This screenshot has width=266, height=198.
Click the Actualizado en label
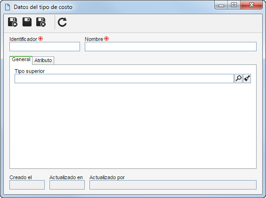click(x=66, y=177)
